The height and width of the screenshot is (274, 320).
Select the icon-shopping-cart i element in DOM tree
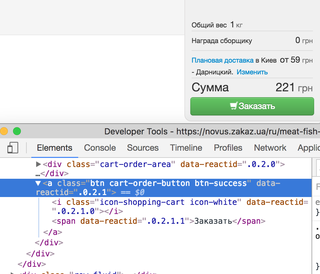(x=147, y=202)
